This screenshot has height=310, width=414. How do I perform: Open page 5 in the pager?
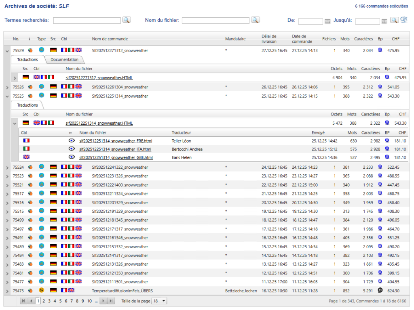pyautogui.click(x=60, y=301)
